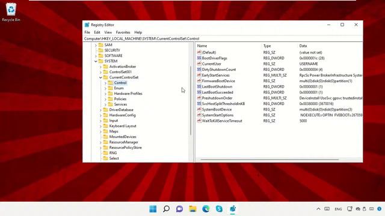
Task: Select the HardwareConfig key
Action: (x=122, y=115)
